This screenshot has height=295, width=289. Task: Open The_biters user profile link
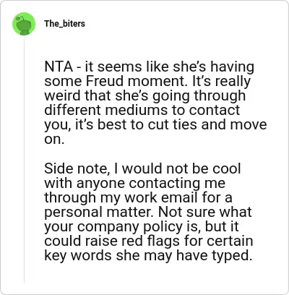(x=64, y=24)
